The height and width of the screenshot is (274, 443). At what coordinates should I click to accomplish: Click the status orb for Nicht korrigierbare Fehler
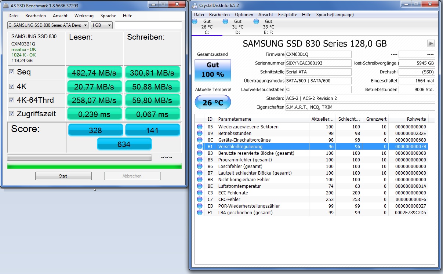200,179
